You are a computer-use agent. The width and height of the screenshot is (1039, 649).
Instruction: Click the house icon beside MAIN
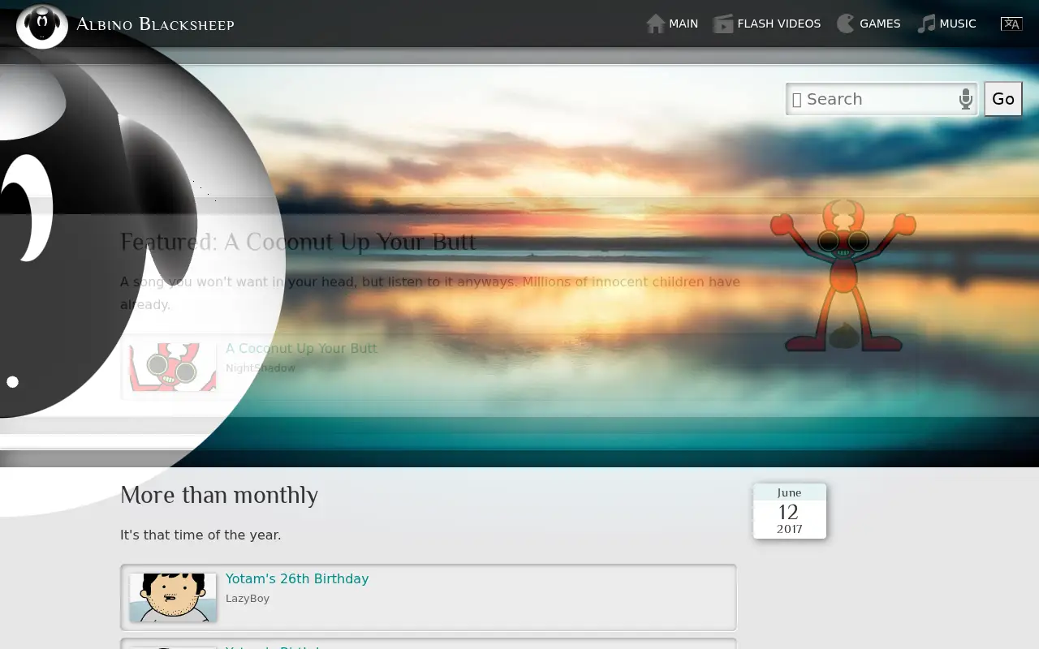(656, 24)
